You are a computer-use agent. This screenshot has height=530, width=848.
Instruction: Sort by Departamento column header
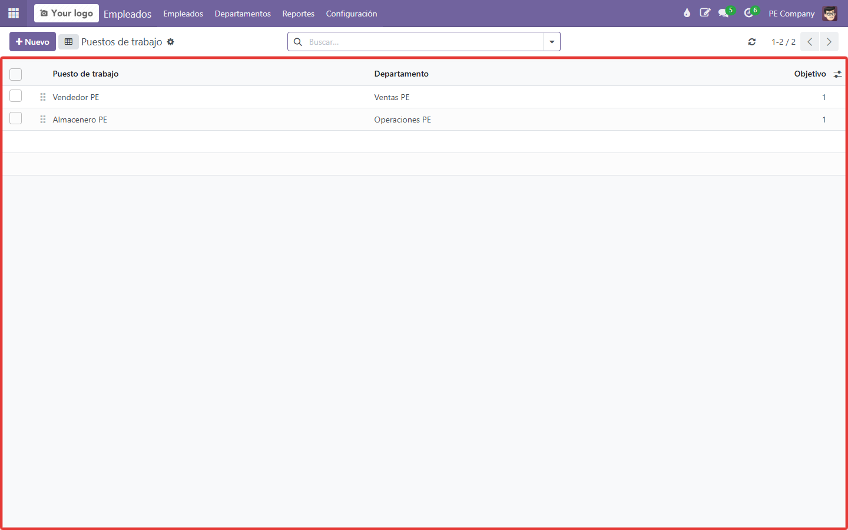click(x=402, y=74)
